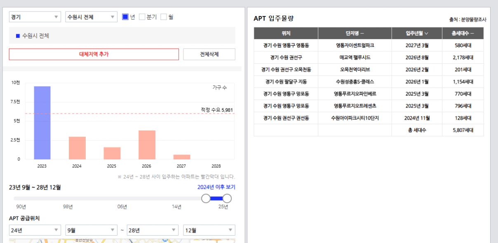Click the 영통푸르지오파인베르 complex name
Screen dimensions: 498x243
pos(355,94)
